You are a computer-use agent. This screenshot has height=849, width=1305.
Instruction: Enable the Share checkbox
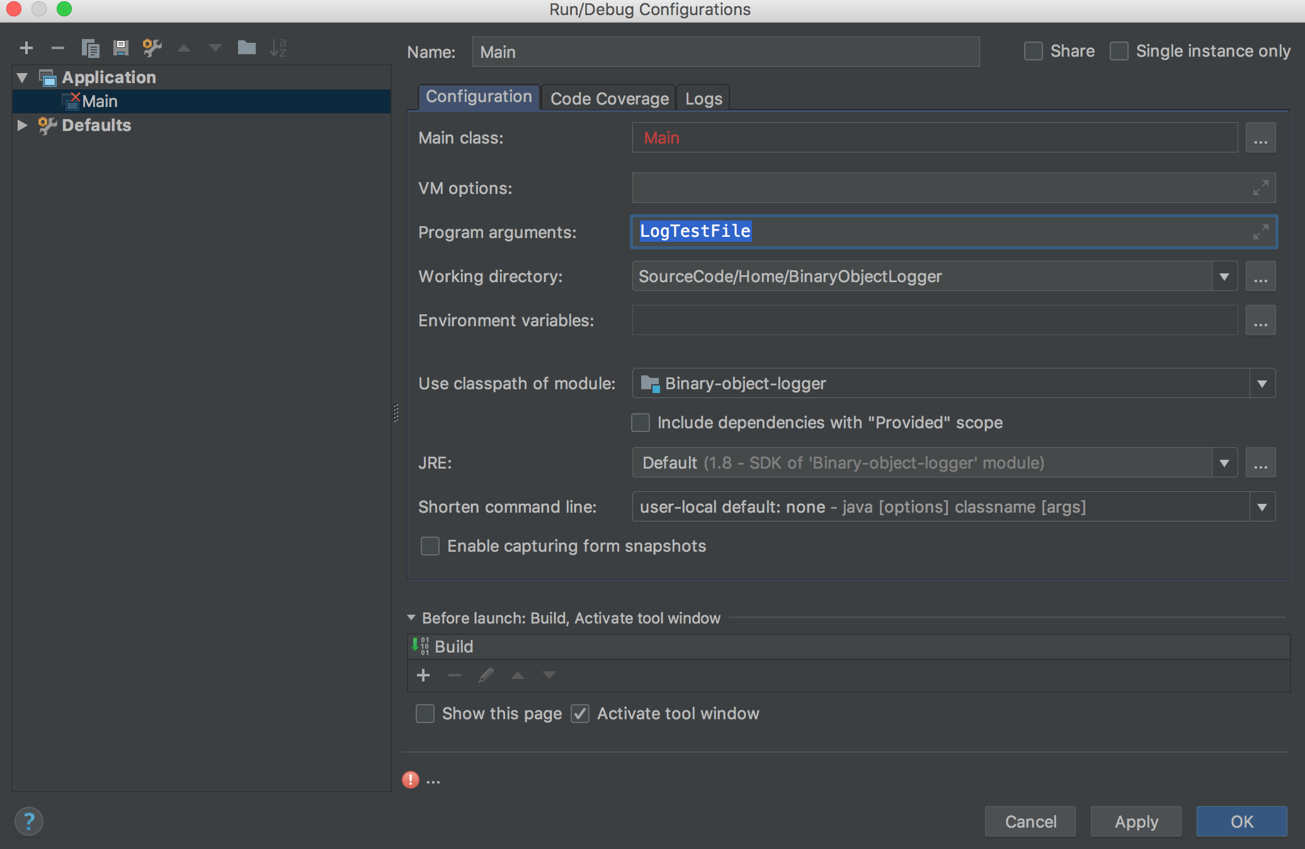(1034, 51)
